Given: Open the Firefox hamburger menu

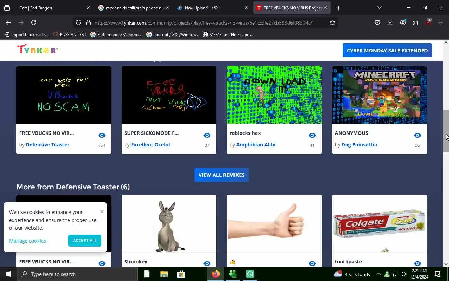Looking at the screenshot, I should (441, 22).
